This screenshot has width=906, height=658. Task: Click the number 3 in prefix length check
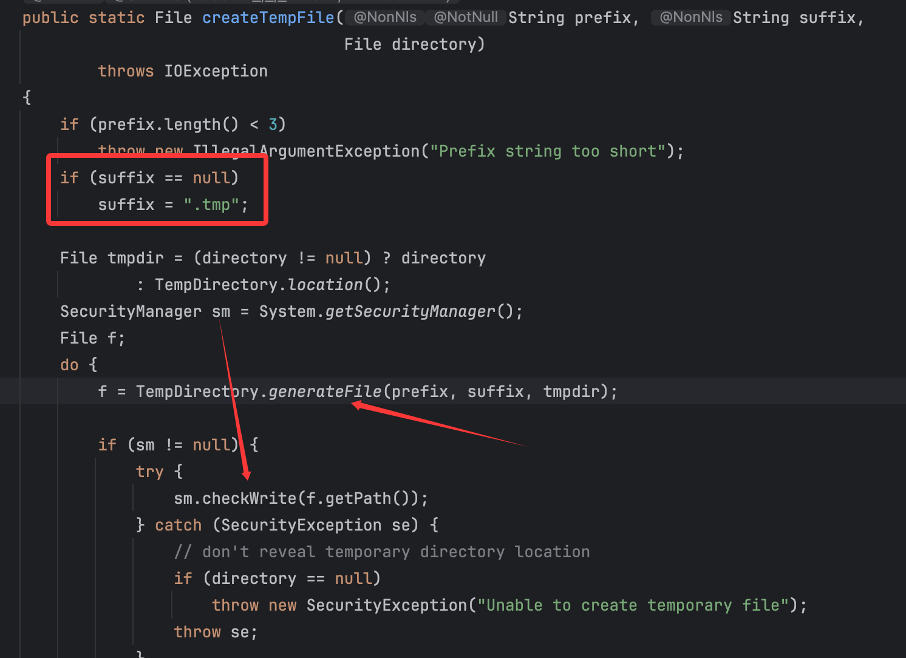pyautogui.click(x=273, y=124)
